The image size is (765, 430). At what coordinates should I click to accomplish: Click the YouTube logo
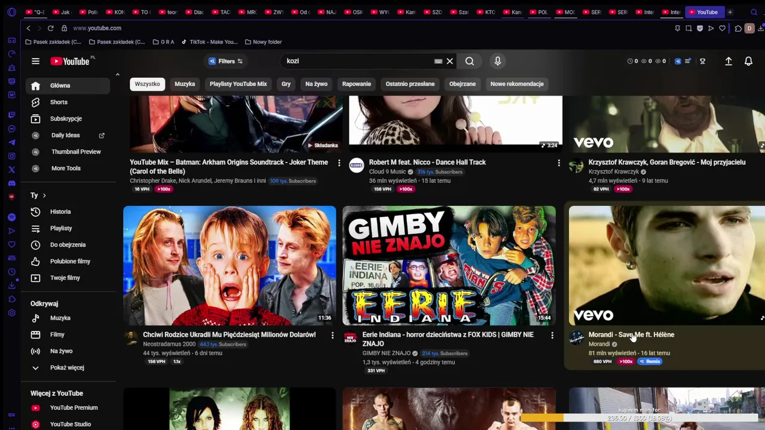coord(69,61)
